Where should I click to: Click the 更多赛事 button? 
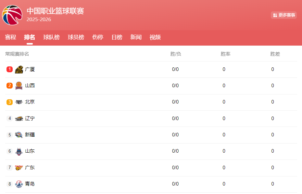click(283, 15)
